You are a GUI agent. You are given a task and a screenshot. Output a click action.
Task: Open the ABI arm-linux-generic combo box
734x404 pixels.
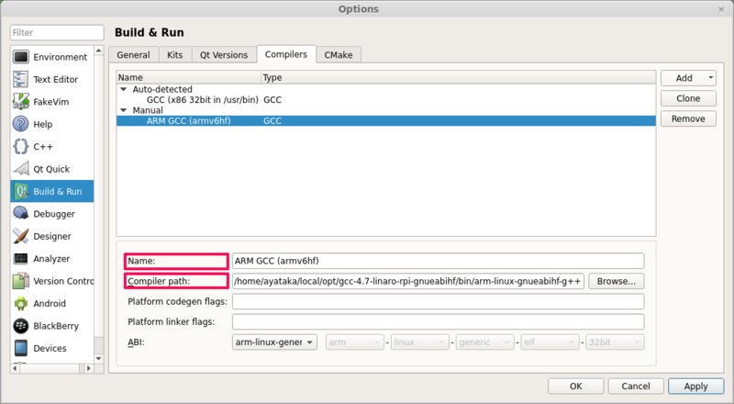tap(274, 342)
